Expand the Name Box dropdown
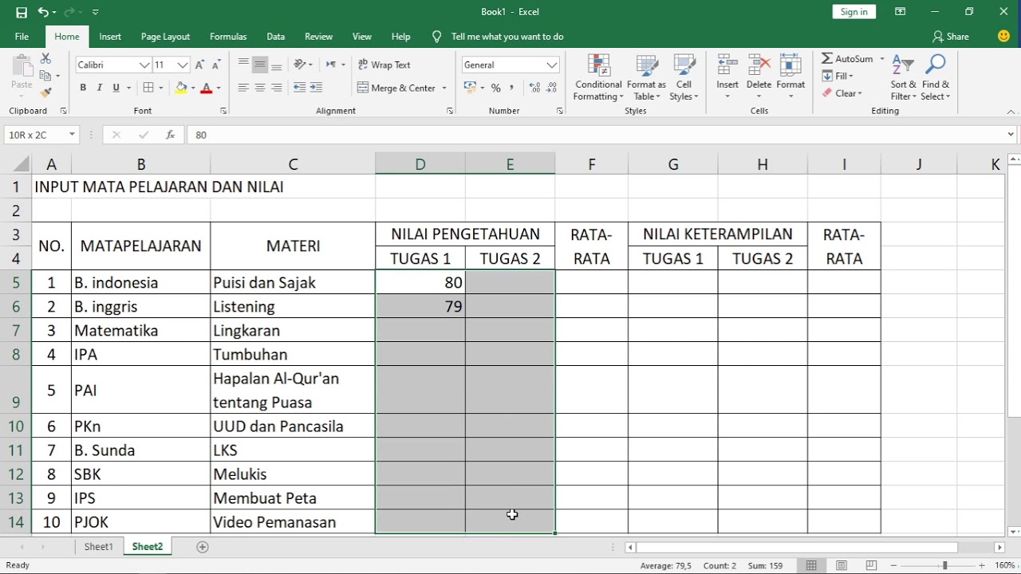 click(72, 135)
